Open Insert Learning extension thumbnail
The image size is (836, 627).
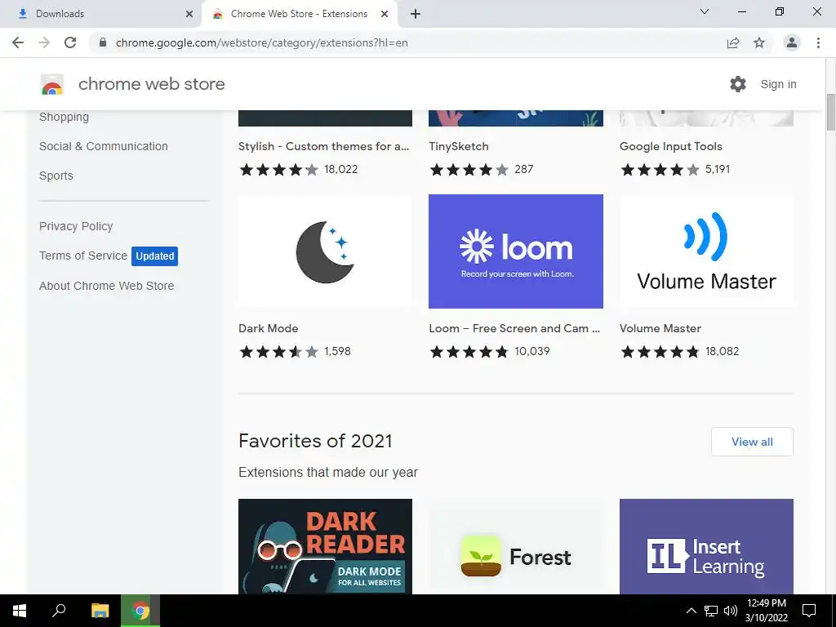(x=706, y=546)
